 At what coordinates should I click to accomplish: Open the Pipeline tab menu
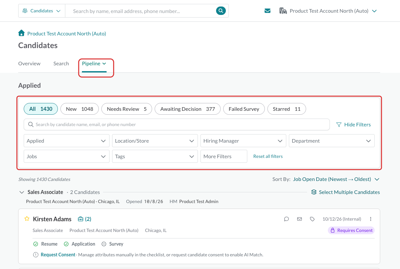(x=94, y=63)
